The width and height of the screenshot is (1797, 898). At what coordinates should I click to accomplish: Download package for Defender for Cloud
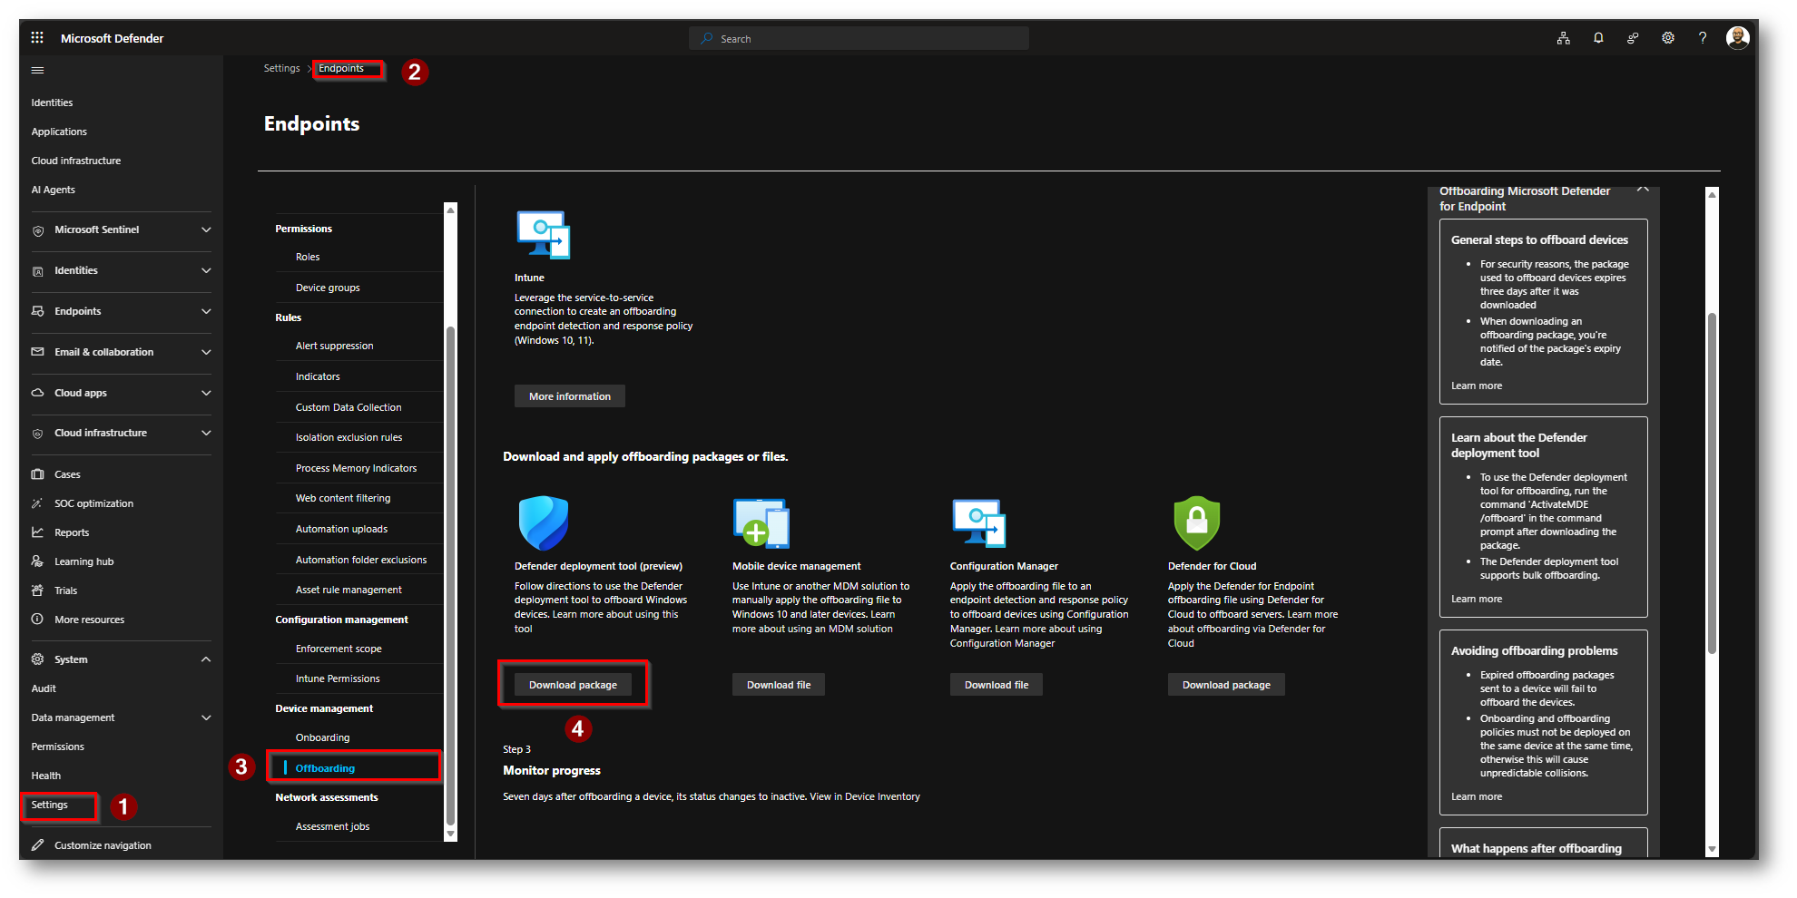click(x=1226, y=685)
